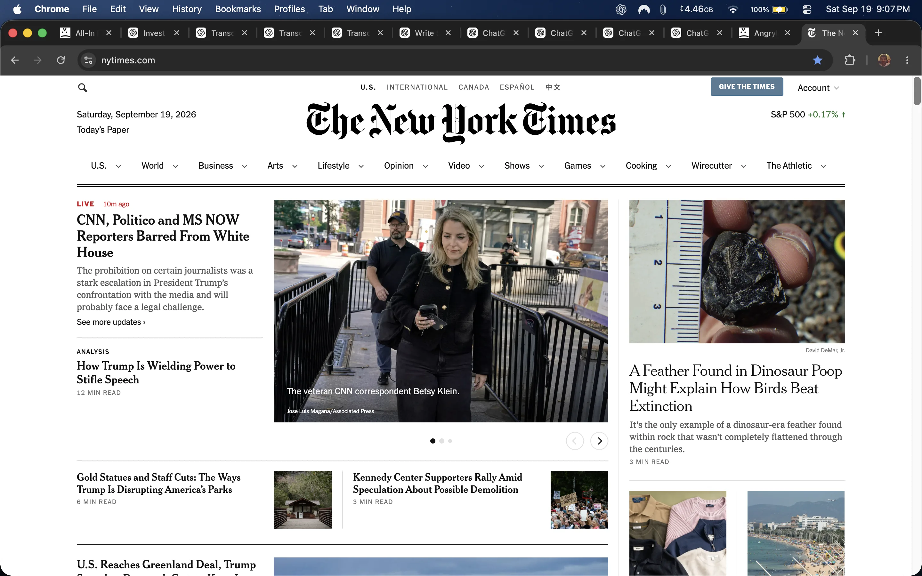The image size is (922, 576).
Task: Go back using the browser back arrow
Action: click(15, 60)
